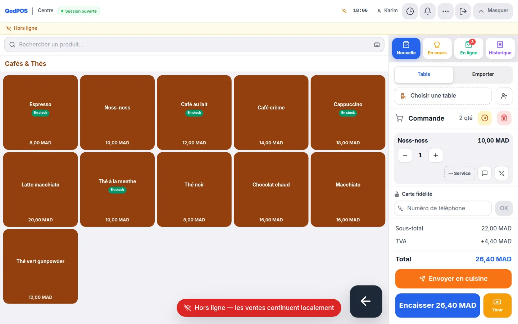Click the Karim user label
518x324 pixels.
[387, 11]
